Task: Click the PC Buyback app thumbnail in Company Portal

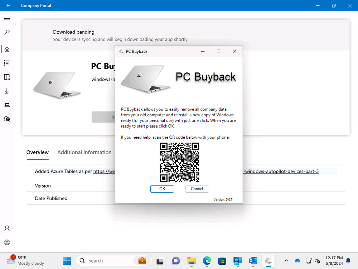Action: (x=57, y=85)
